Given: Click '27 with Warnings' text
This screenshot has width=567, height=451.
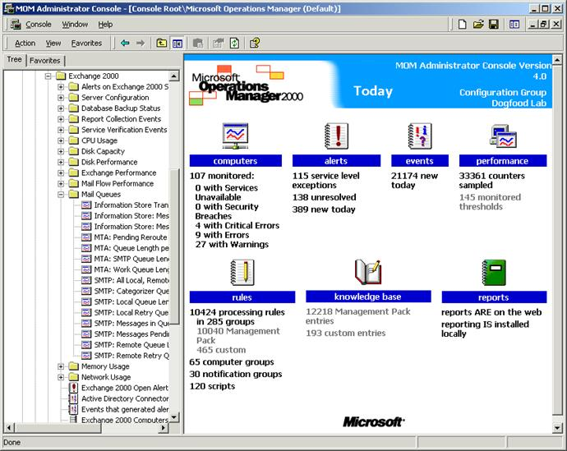Looking at the screenshot, I should click(232, 244).
